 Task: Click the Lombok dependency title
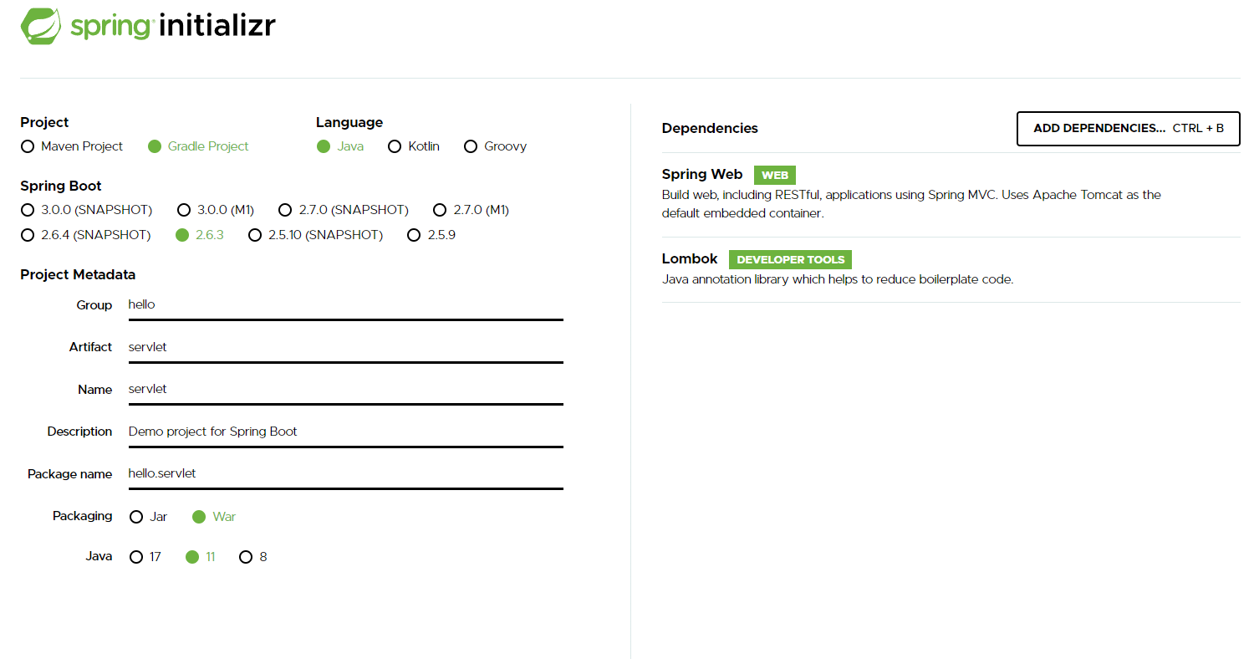click(x=690, y=259)
